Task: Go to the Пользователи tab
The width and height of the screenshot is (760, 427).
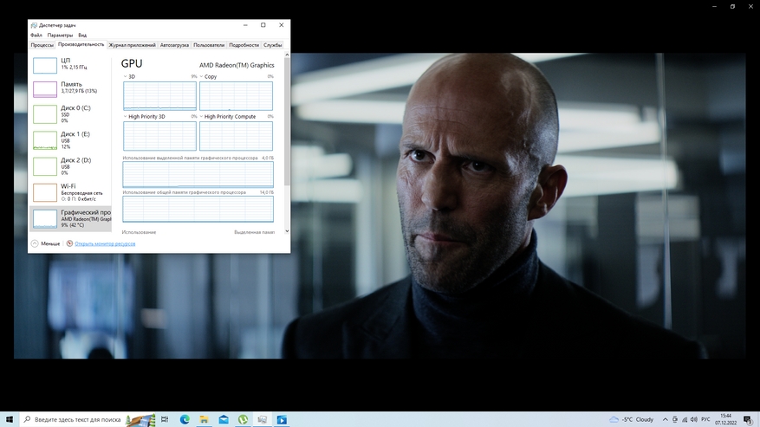Action: pyautogui.click(x=209, y=45)
